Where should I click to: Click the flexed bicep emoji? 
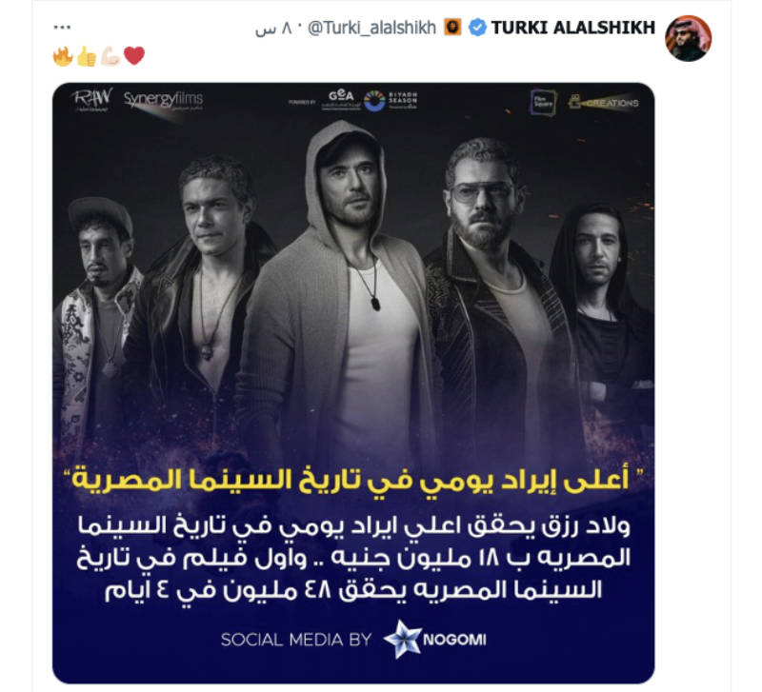click(110, 56)
